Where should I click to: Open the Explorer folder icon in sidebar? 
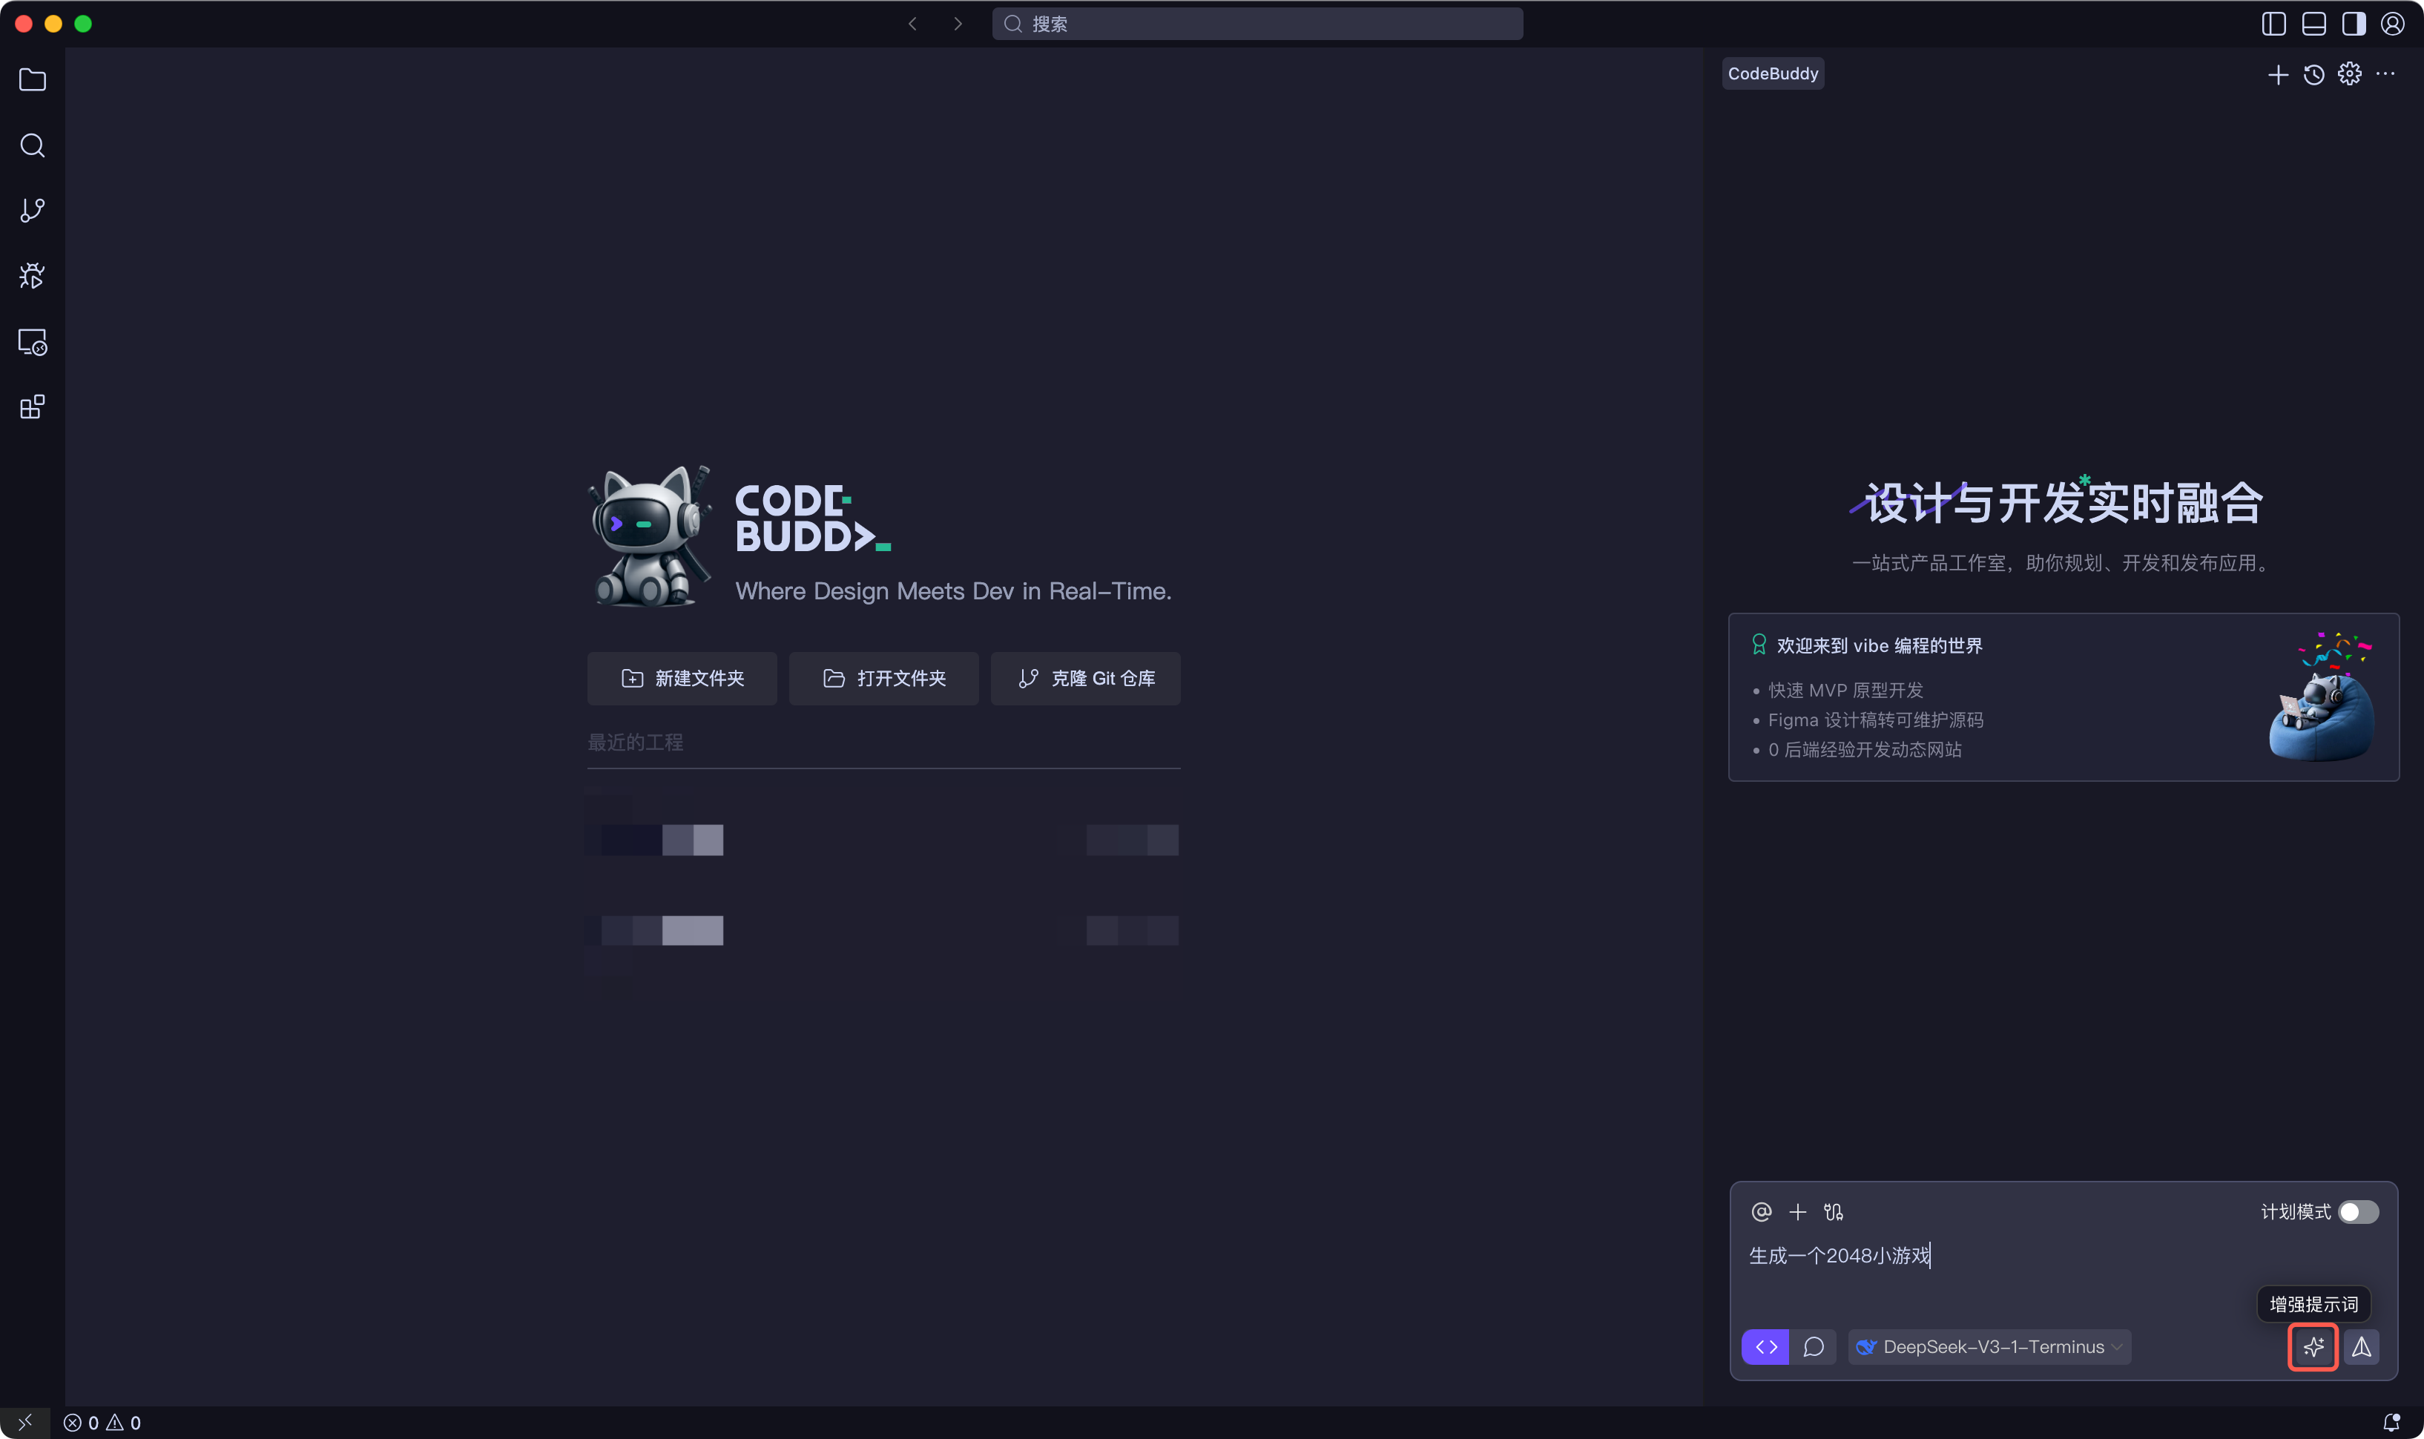(x=32, y=79)
